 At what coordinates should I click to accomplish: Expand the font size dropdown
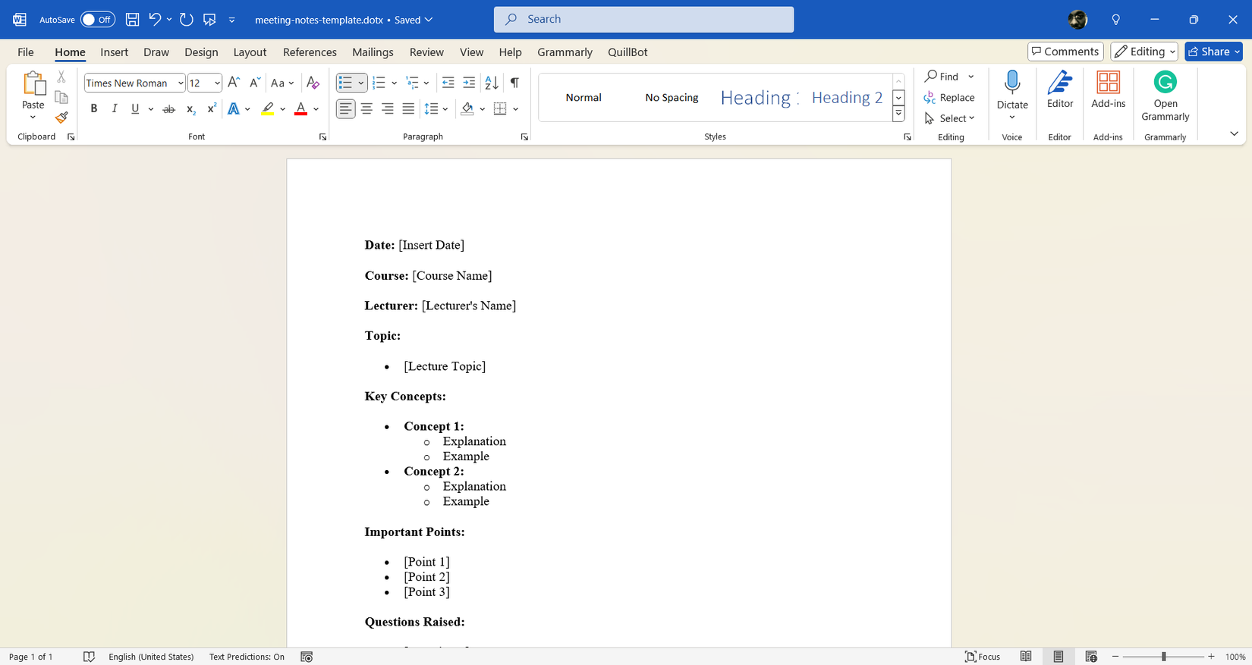click(217, 83)
